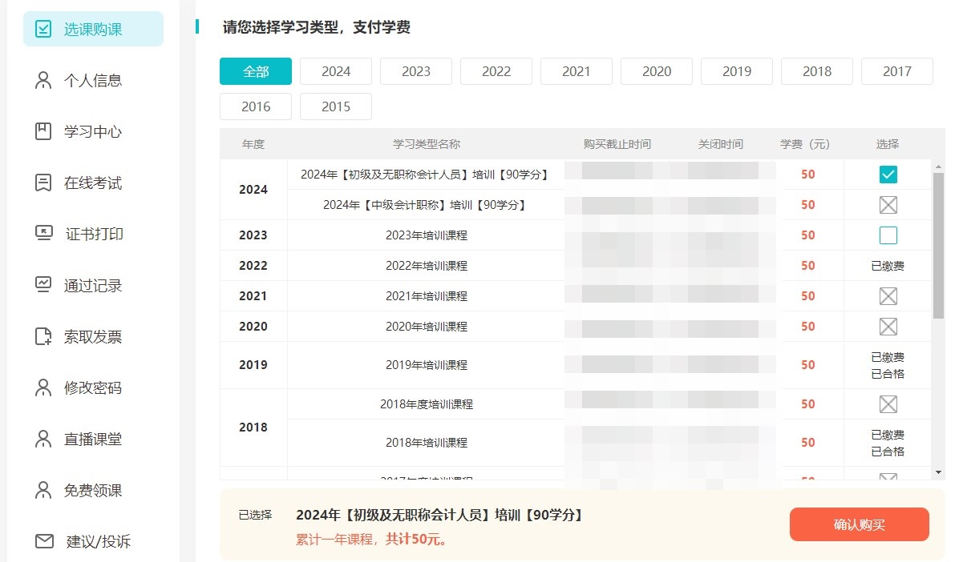Click the 确认购买 button
This screenshot has width=959, height=562.
pos(860,524)
